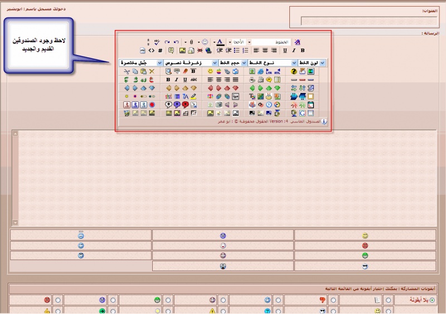Click the Italic I button in top toolbar
Image resolution: width=446 pixels, height=314 pixels.
[x=294, y=50]
